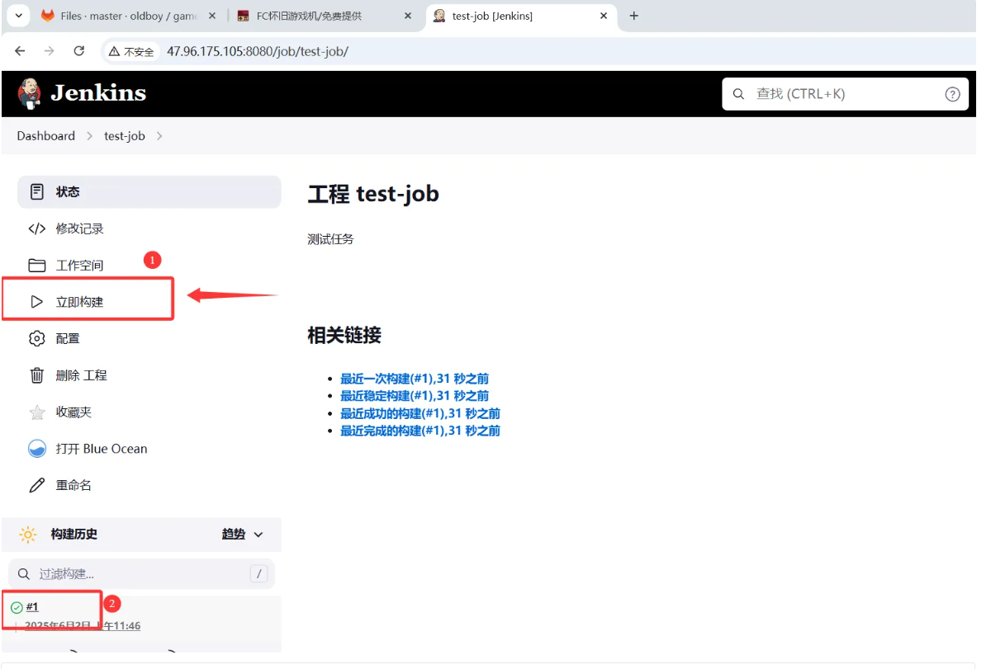Click the Jenkins butler logo icon
991x669 pixels.
point(30,93)
